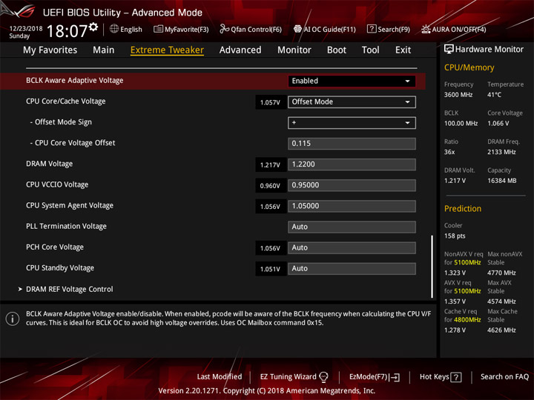Click the yellow 4800MHz cache value
The height and width of the screenshot is (400, 534).
pyautogui.click(x=467, y=320)
